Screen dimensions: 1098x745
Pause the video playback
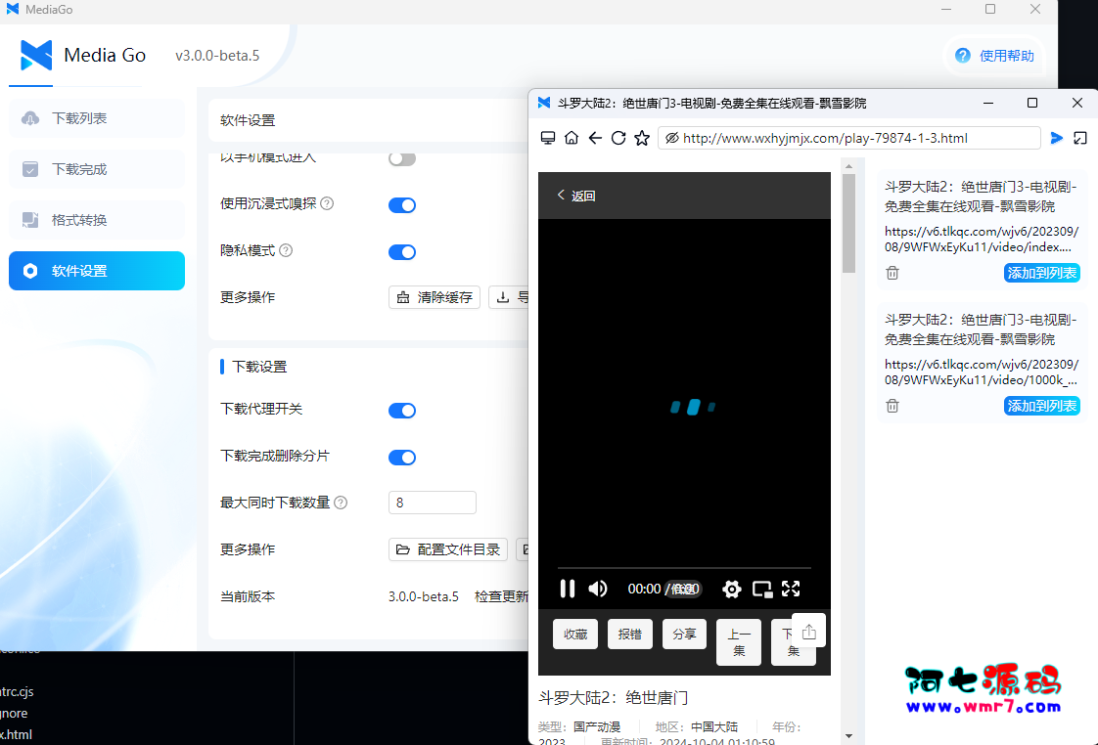[x=568, y=589]
